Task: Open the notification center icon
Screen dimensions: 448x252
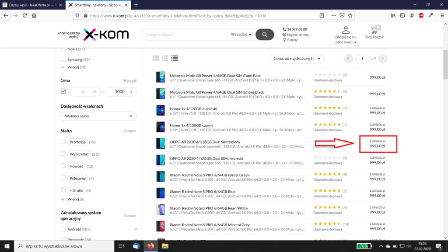Action: 439,246
